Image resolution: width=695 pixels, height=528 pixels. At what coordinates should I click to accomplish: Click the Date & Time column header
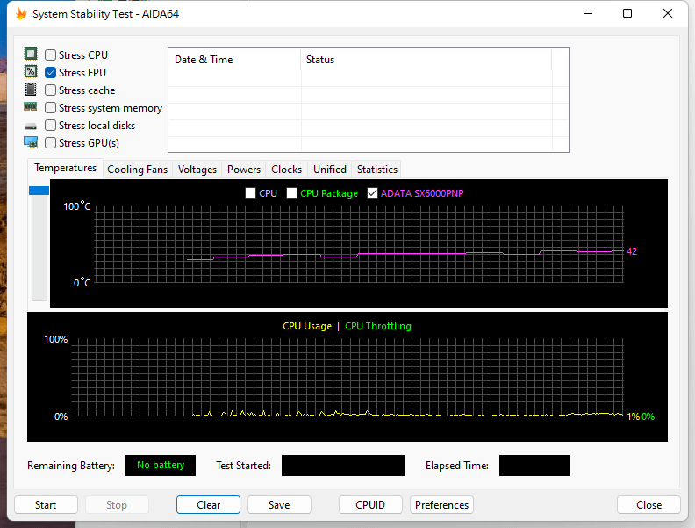coord(234,60)
